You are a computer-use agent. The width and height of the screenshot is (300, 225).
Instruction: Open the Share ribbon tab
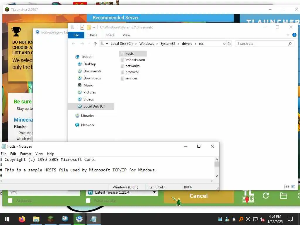(110, 35)
